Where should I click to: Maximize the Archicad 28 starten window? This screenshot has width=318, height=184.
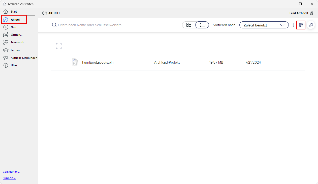pyautogui.click(x=300, y=4)
